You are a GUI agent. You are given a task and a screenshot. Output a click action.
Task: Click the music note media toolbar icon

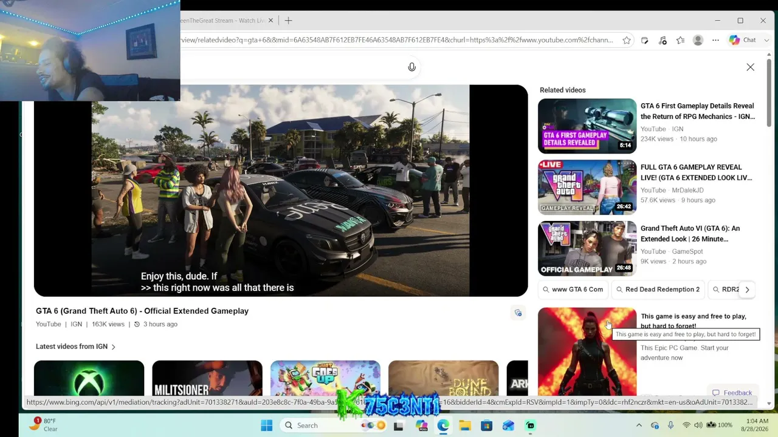point(663,41)
